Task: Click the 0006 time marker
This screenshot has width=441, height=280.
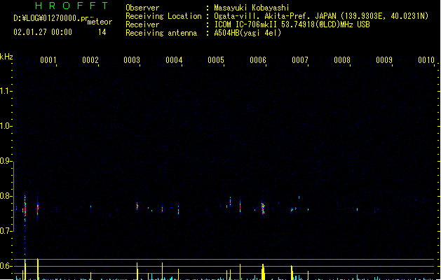Action: (258, 60)
